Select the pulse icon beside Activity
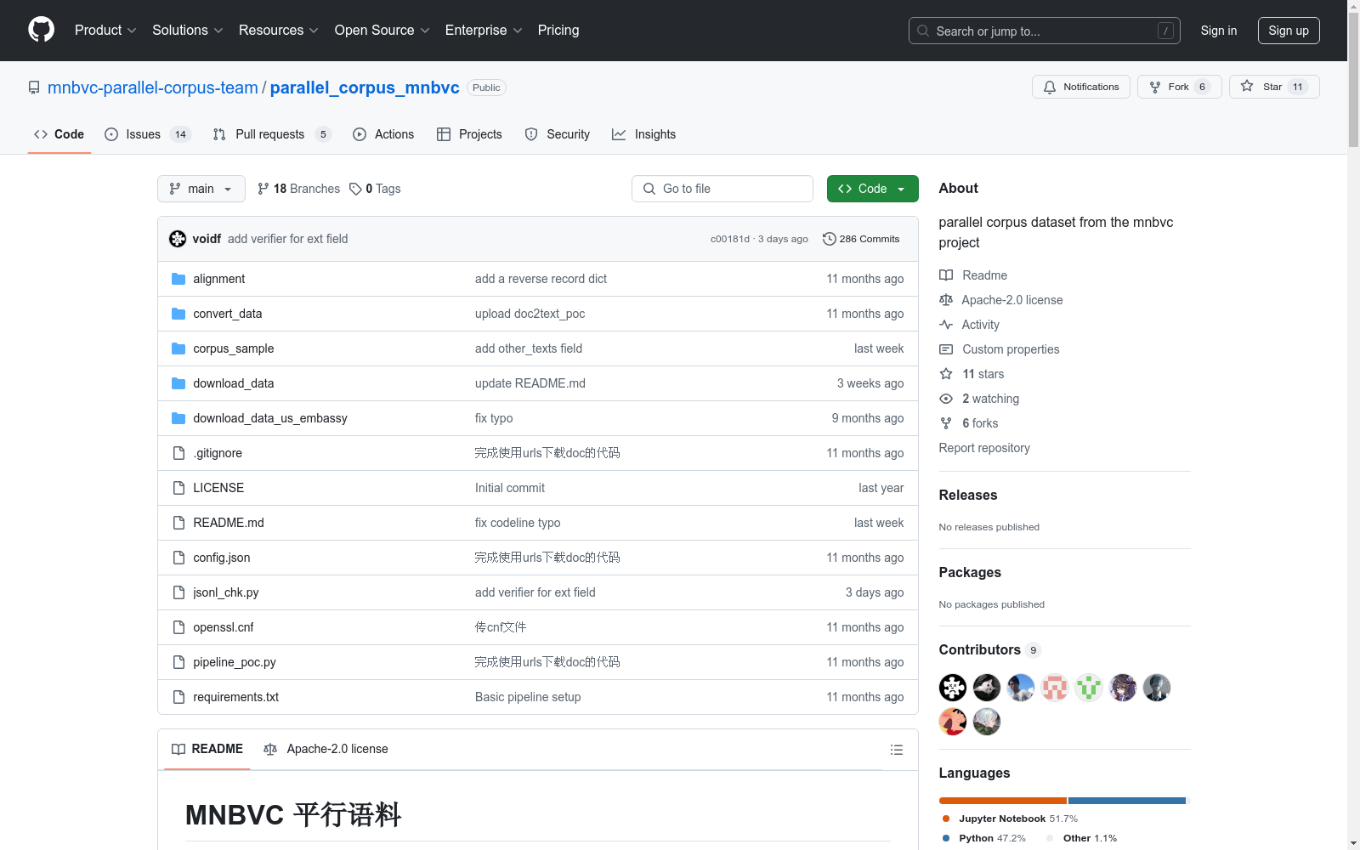Screen dimensions: 1360x850 (x=946, y=325)
